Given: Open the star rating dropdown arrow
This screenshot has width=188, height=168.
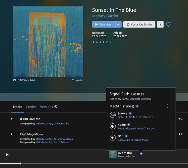Looking at the screenshot, I should [111, 42].
